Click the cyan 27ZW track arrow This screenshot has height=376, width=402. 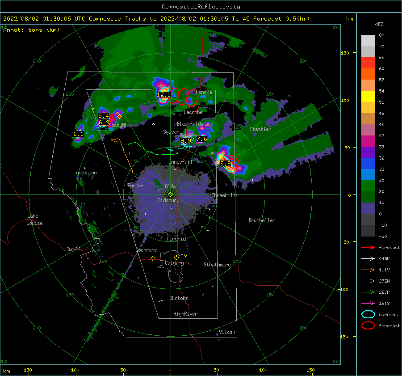coord(368,281)
